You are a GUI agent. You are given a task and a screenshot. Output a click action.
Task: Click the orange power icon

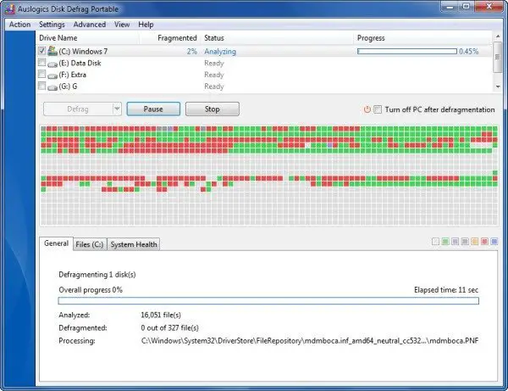[367, 109]
